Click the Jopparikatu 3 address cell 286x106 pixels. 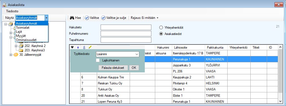[x=189, y=65]
